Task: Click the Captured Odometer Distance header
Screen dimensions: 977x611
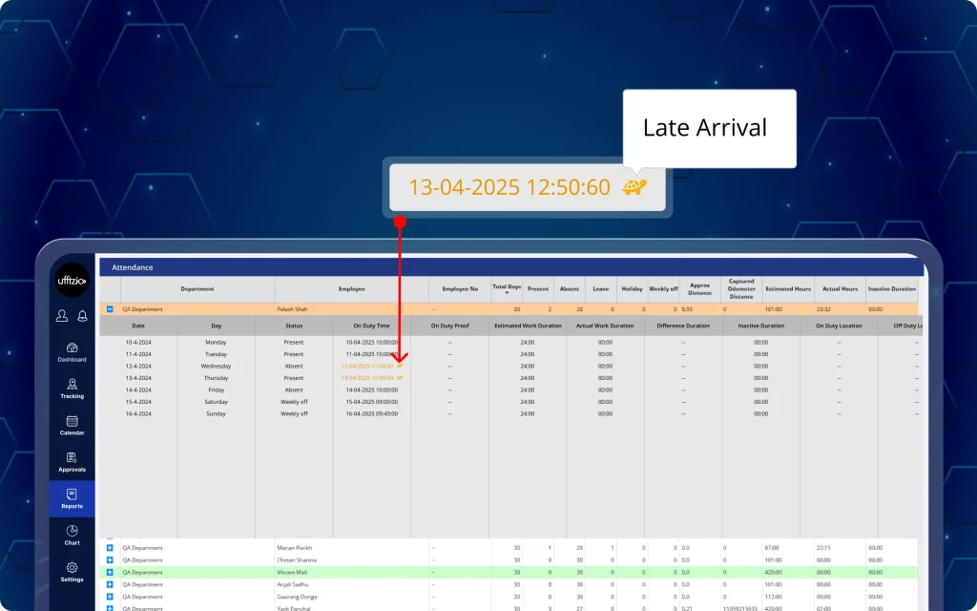Action: 741,289
